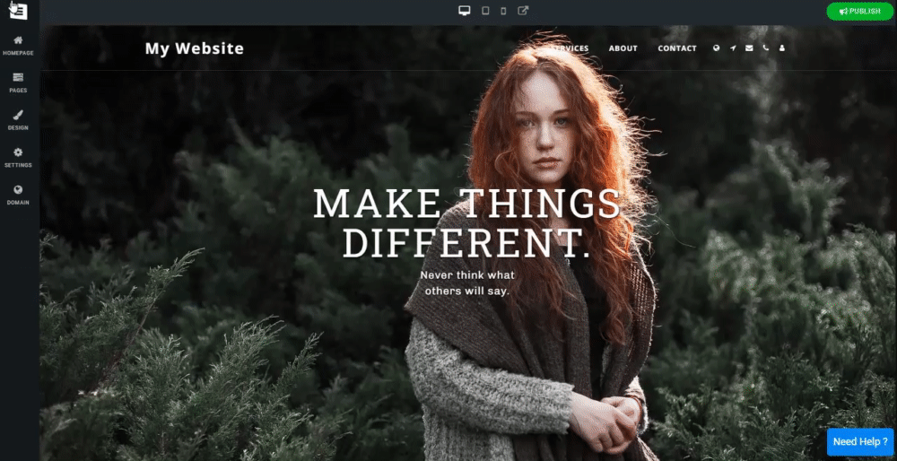Click the site builder logo icon

click(x=18, y=11)
